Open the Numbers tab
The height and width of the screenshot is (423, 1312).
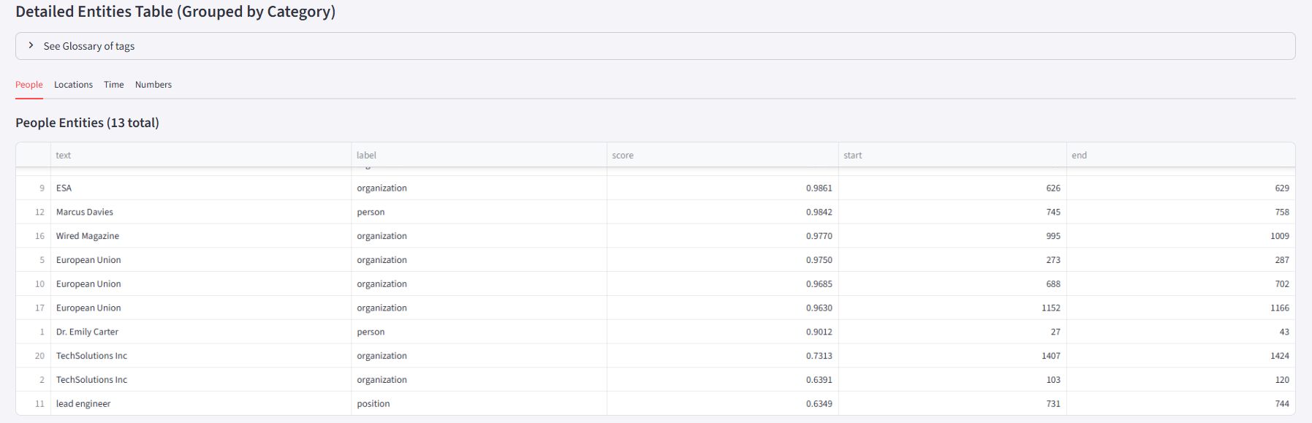(153, 85)
